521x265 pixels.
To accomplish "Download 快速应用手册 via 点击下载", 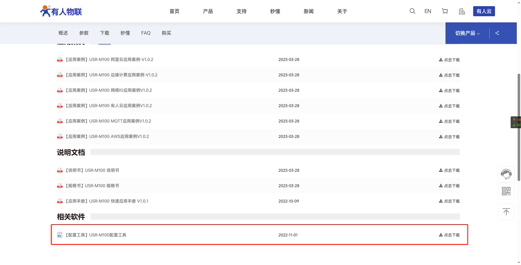I will (449, 201).
